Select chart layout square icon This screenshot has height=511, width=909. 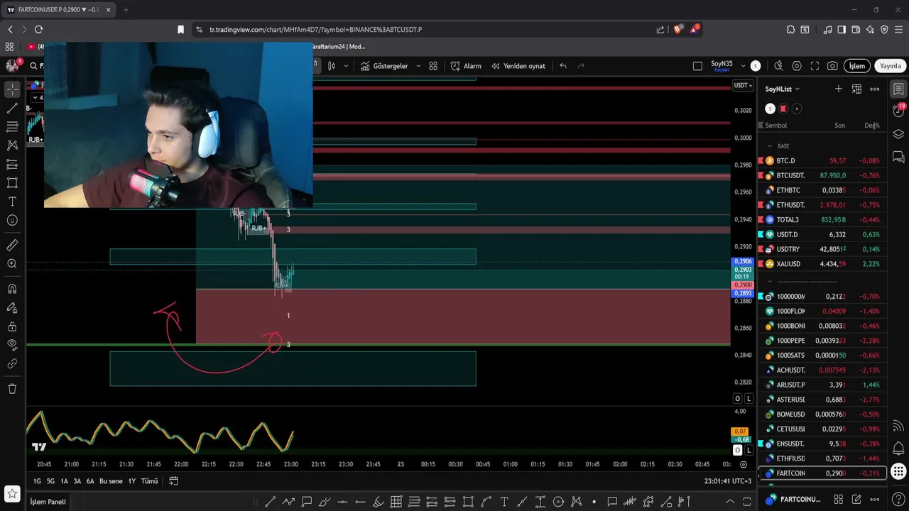tap(697, 66)
